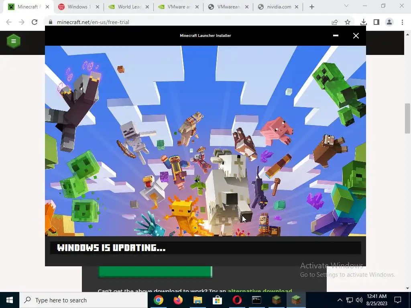Open Chrome profile avatar

click(x=389, y=22)
